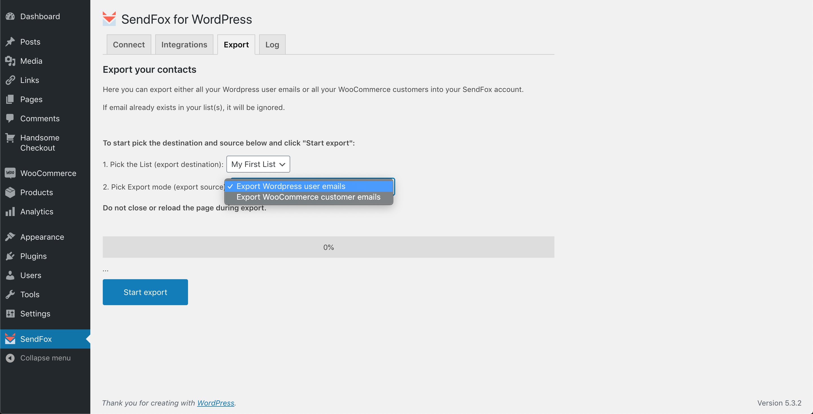Switch to the Integrations tab

[184, 44]
